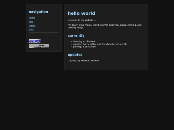The height and width of the screenshot is (130, 174).
Task: Click the welcome to my website line
Action: click(x=82, y=20)
